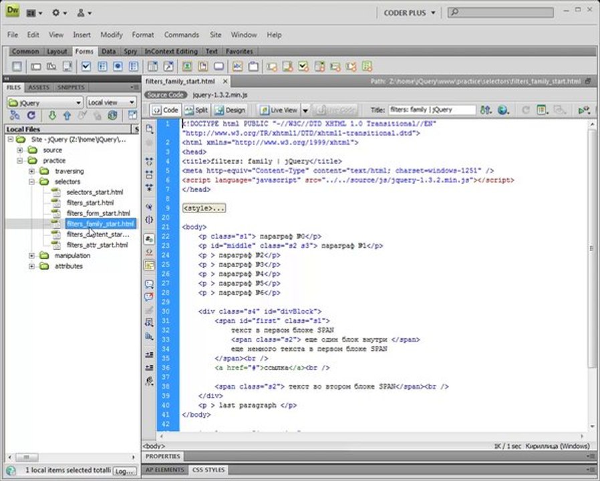
Task: Connect to remote host in Files panel
Action: (x=15, y=115)
